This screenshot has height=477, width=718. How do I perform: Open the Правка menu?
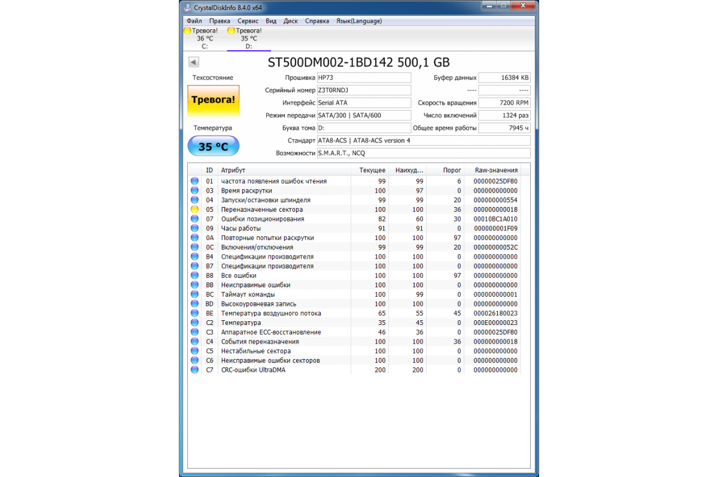(x=220, y=21)
